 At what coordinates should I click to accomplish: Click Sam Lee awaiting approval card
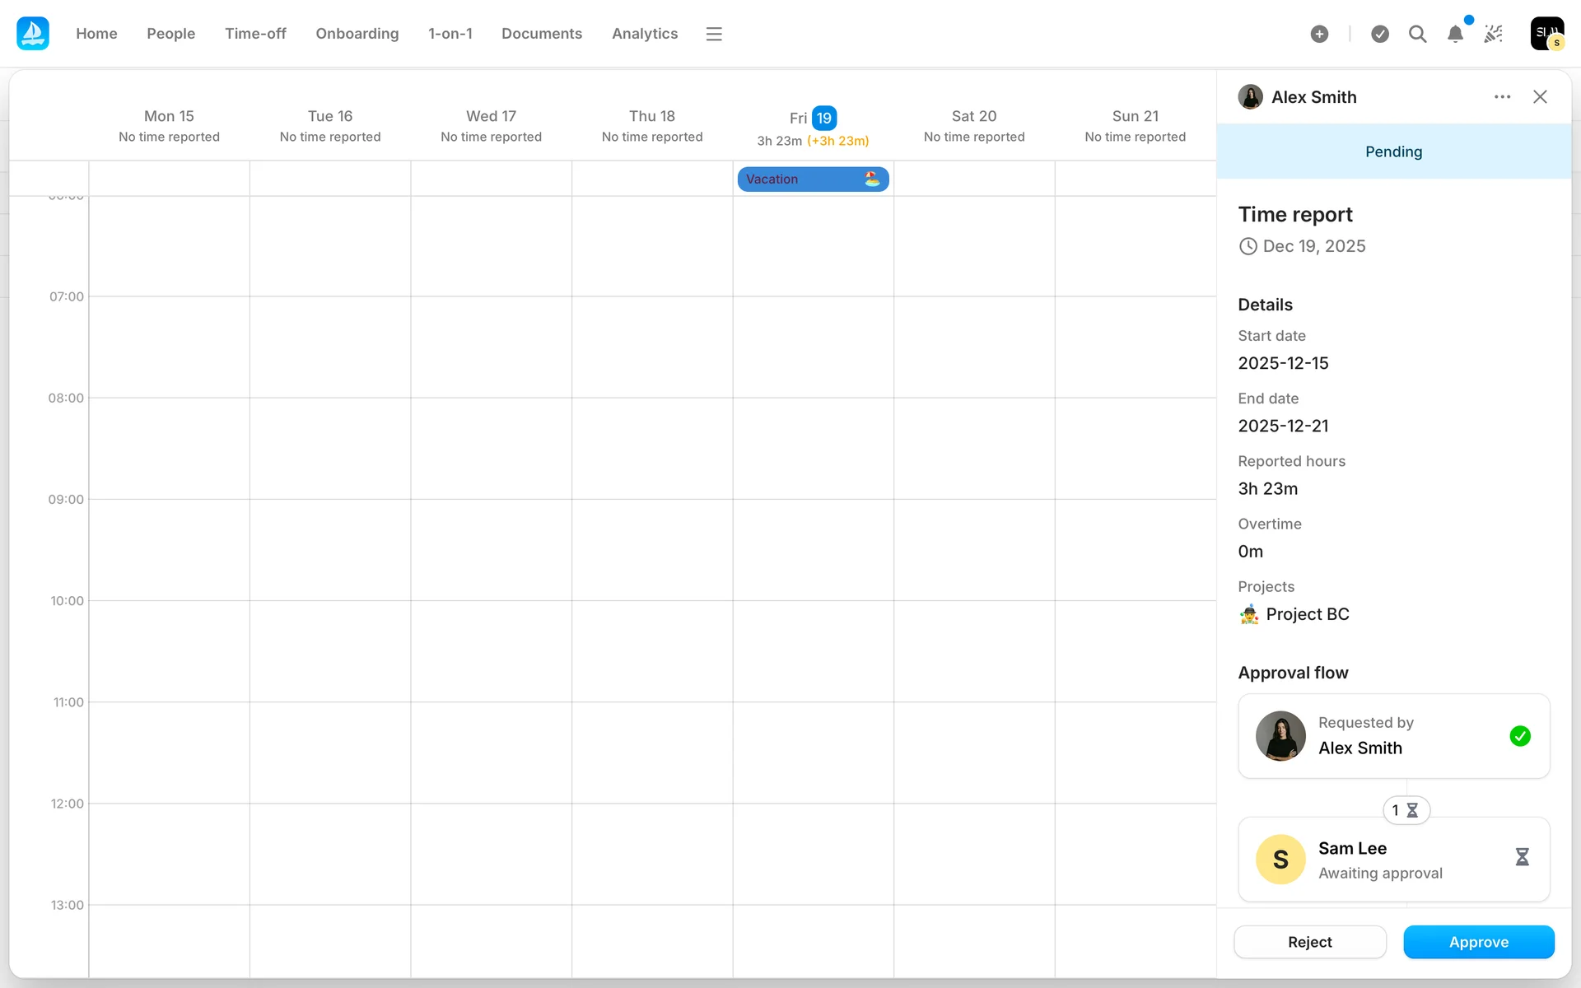tap(1393, 860)
